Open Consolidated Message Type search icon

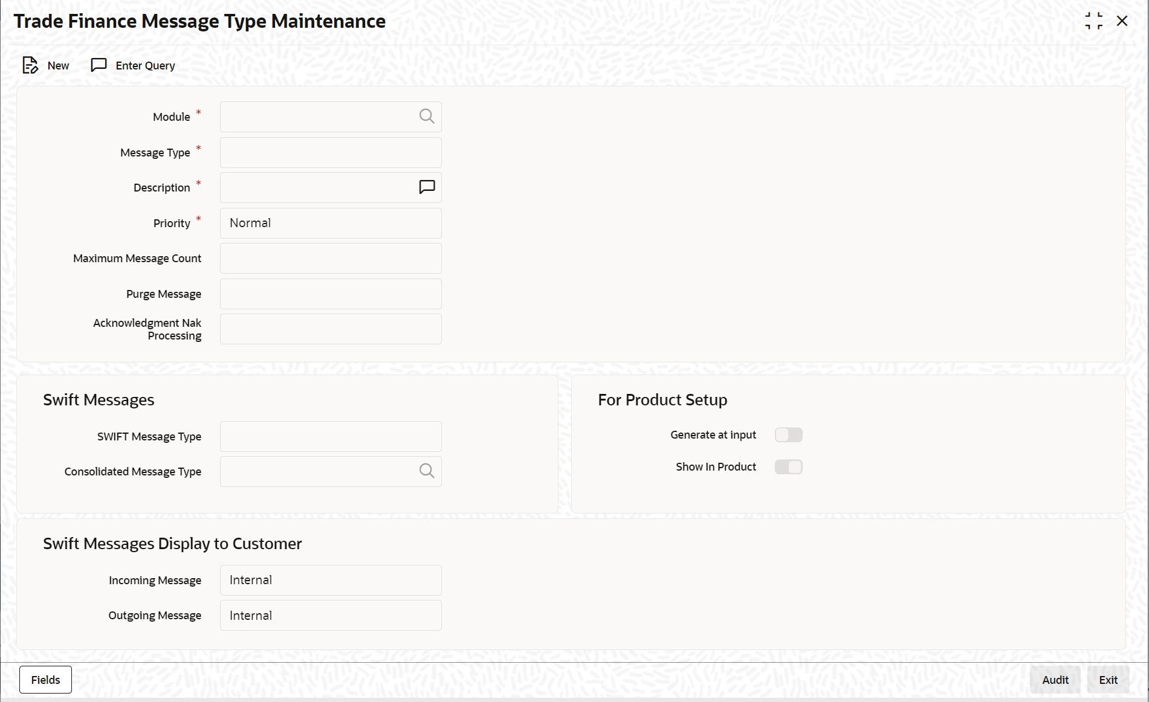point(427,471)
